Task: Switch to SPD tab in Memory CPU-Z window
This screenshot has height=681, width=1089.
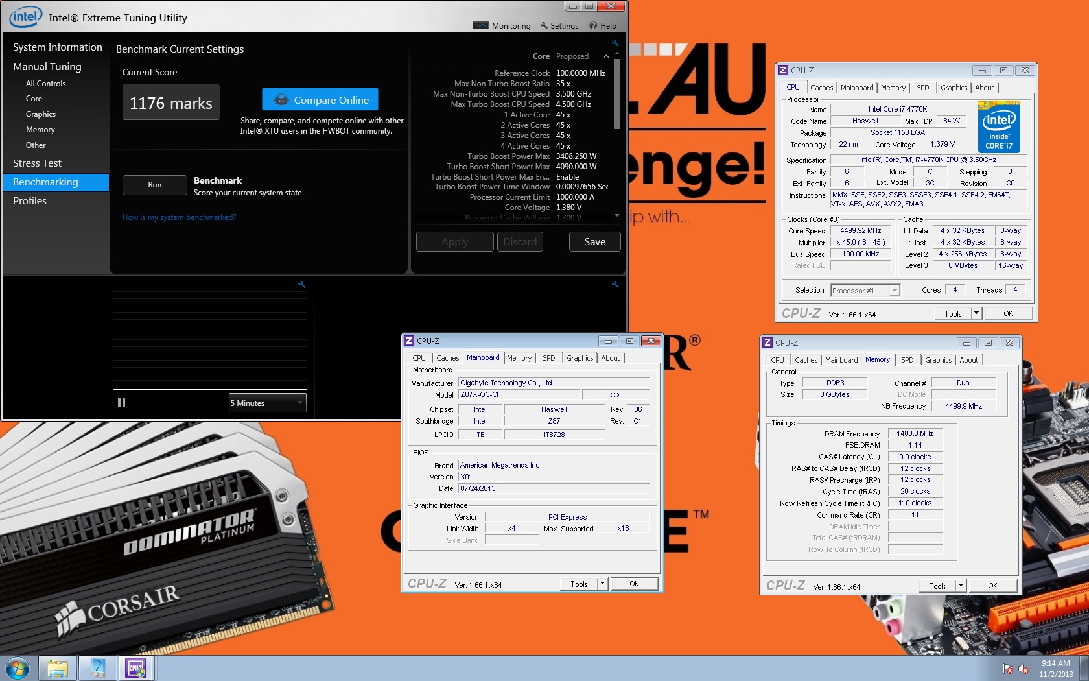Action: [907, 360]
